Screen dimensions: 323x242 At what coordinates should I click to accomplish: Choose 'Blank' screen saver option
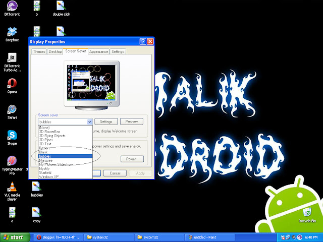[x=65, y=152]
